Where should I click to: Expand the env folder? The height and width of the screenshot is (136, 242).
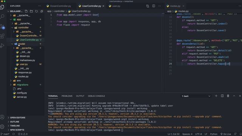click(11, 80)
